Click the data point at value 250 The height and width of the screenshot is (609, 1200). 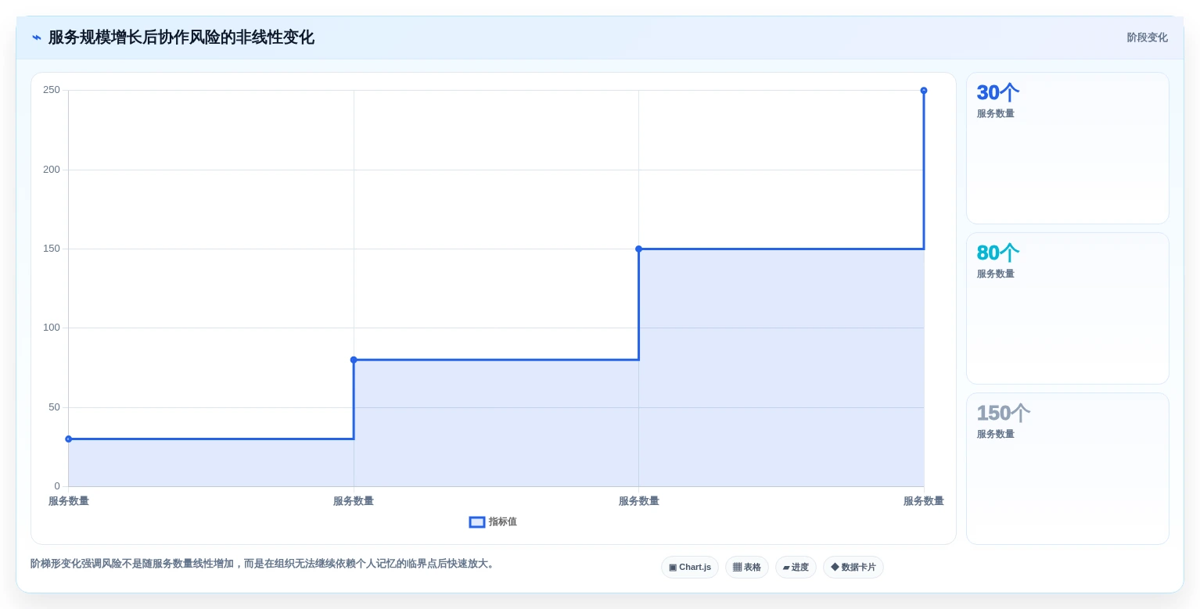coord(924,91)
